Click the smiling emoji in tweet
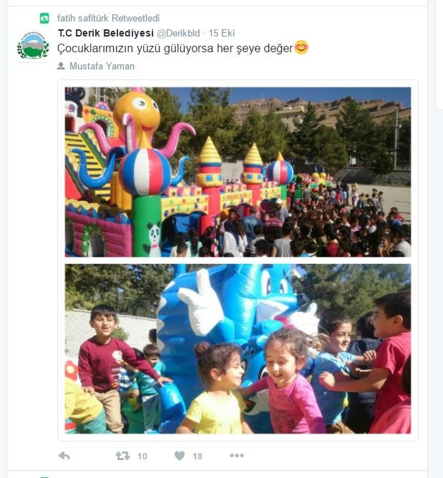443x478 pixels. point(301,47)
